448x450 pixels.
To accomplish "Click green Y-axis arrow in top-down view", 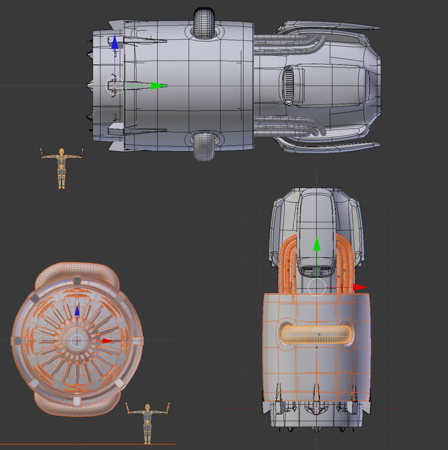I will click(x=317, y=244).
